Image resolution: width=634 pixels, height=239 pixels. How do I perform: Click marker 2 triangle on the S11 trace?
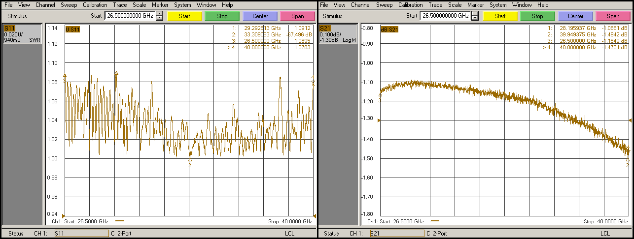coord(190,159)
